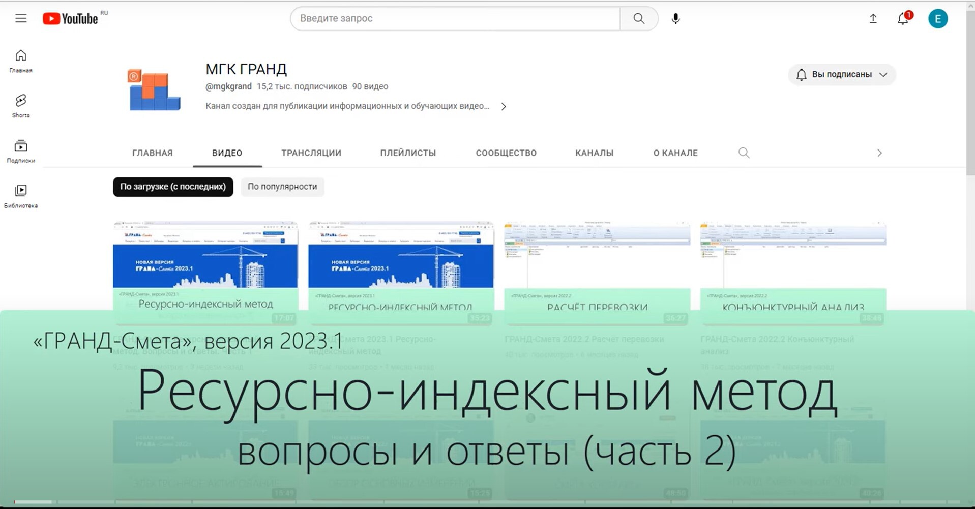Switch to the ГЛАВНАЯ tab
The height and width of the screenshot is (509, 975).
point(153,153)
